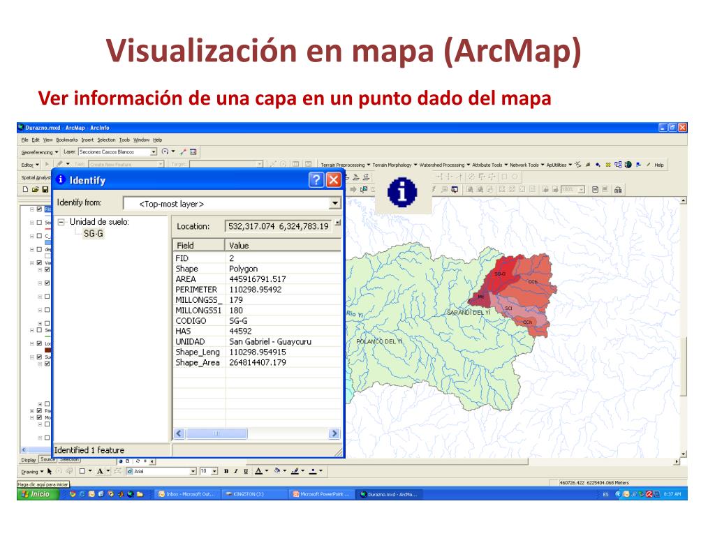Click the binoculars find icon in layout toolbar

(618, 190)
